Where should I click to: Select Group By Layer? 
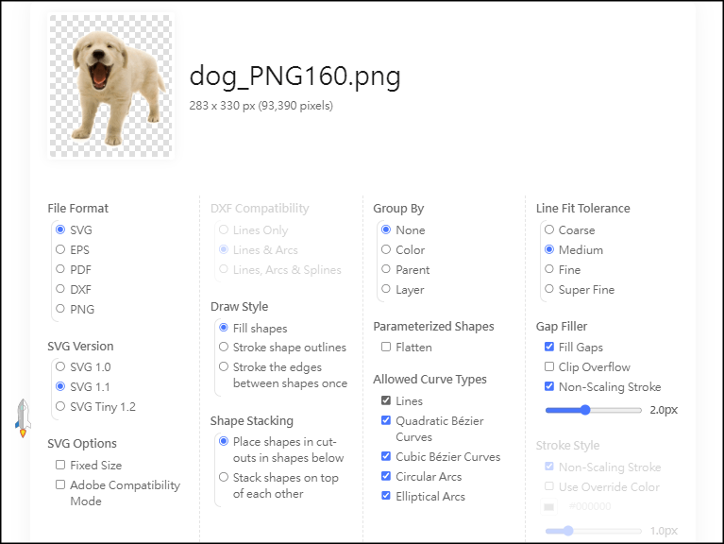pyautogui.click(x=386, y=290)
